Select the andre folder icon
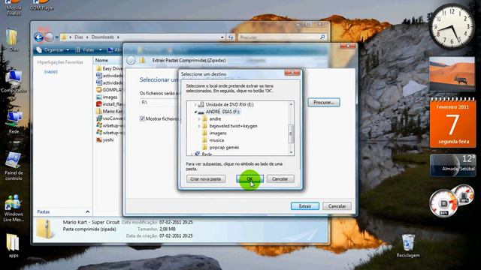The width and height of the screenshot is (481, 270). click(x=205, y=118)
